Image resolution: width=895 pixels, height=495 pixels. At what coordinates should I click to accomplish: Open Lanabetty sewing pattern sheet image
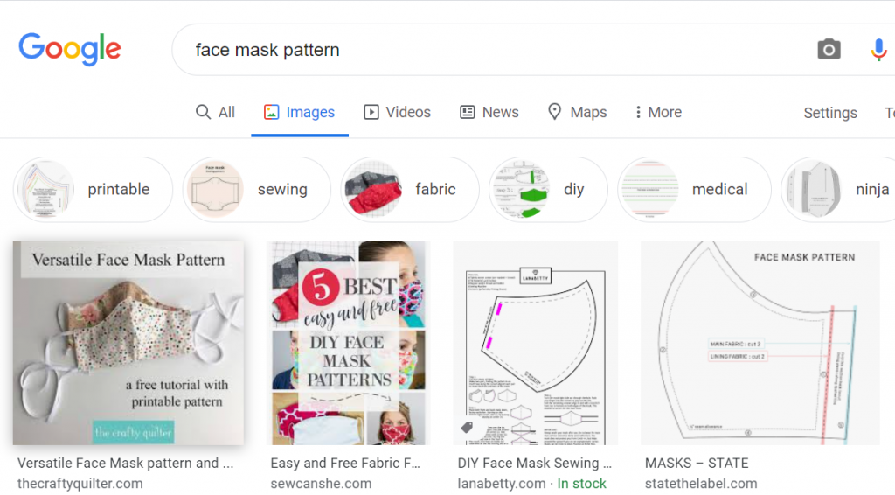pos(536,343)
